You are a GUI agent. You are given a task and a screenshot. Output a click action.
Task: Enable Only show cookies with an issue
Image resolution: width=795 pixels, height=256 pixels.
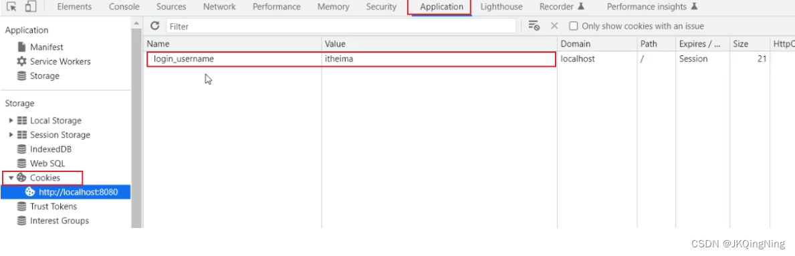[x=574, y=26]
